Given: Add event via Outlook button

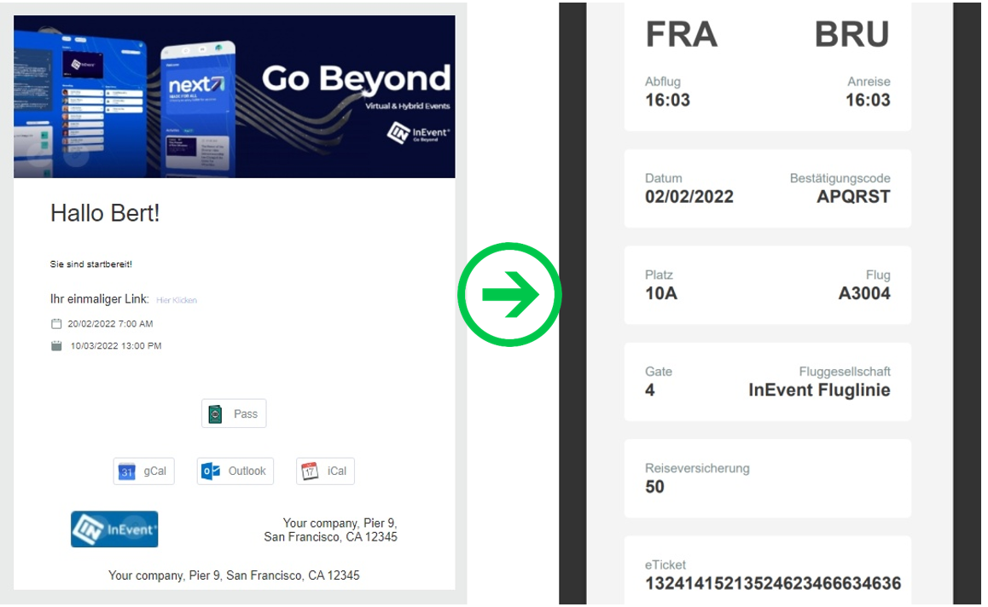Looking at the screenshot, I should pyautogui.click(x=235, y=471).
